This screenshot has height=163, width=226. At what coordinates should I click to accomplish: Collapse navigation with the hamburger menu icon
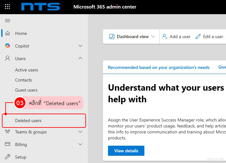coord(8,21)
